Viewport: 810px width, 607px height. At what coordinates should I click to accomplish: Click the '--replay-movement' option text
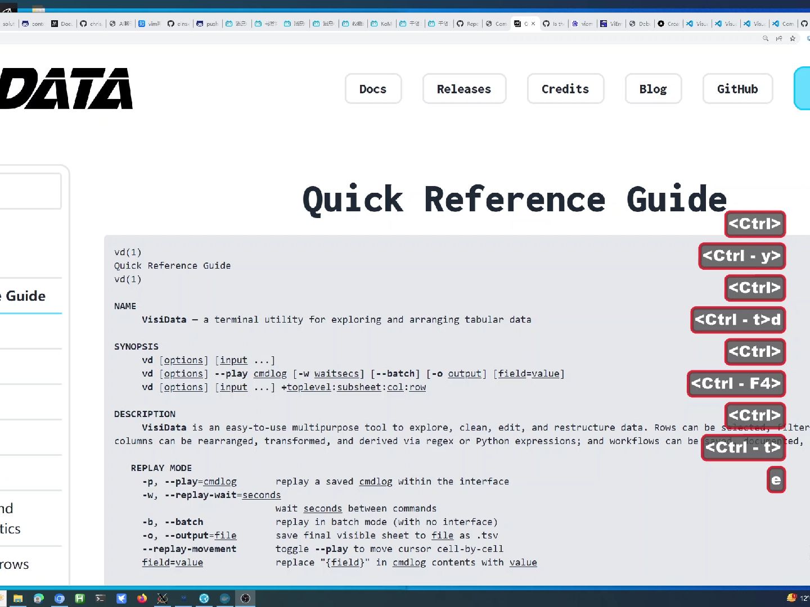tap(189, 549)
